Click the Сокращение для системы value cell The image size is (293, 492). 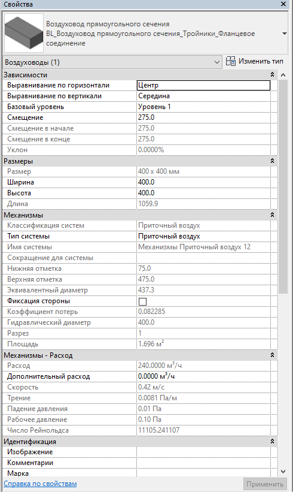click(203, 258)
